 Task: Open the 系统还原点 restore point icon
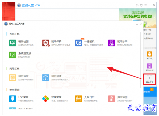coord(13,55)
